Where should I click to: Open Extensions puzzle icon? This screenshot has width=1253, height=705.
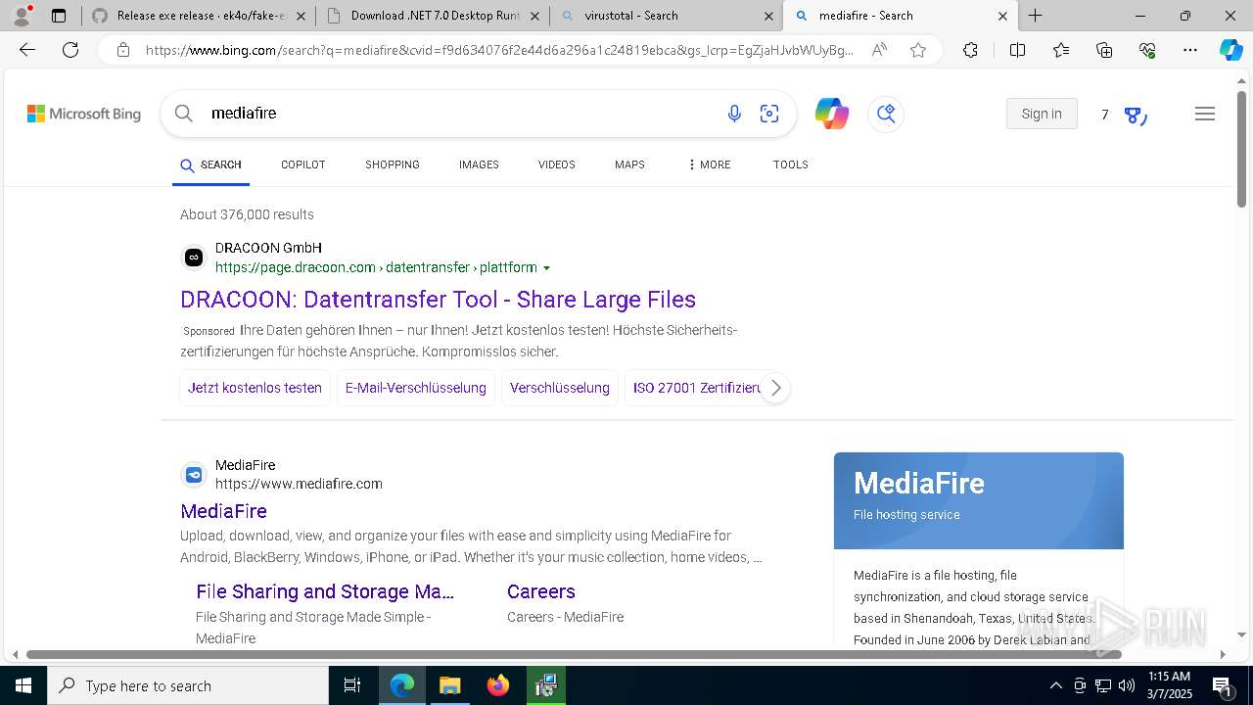[970, 50]
